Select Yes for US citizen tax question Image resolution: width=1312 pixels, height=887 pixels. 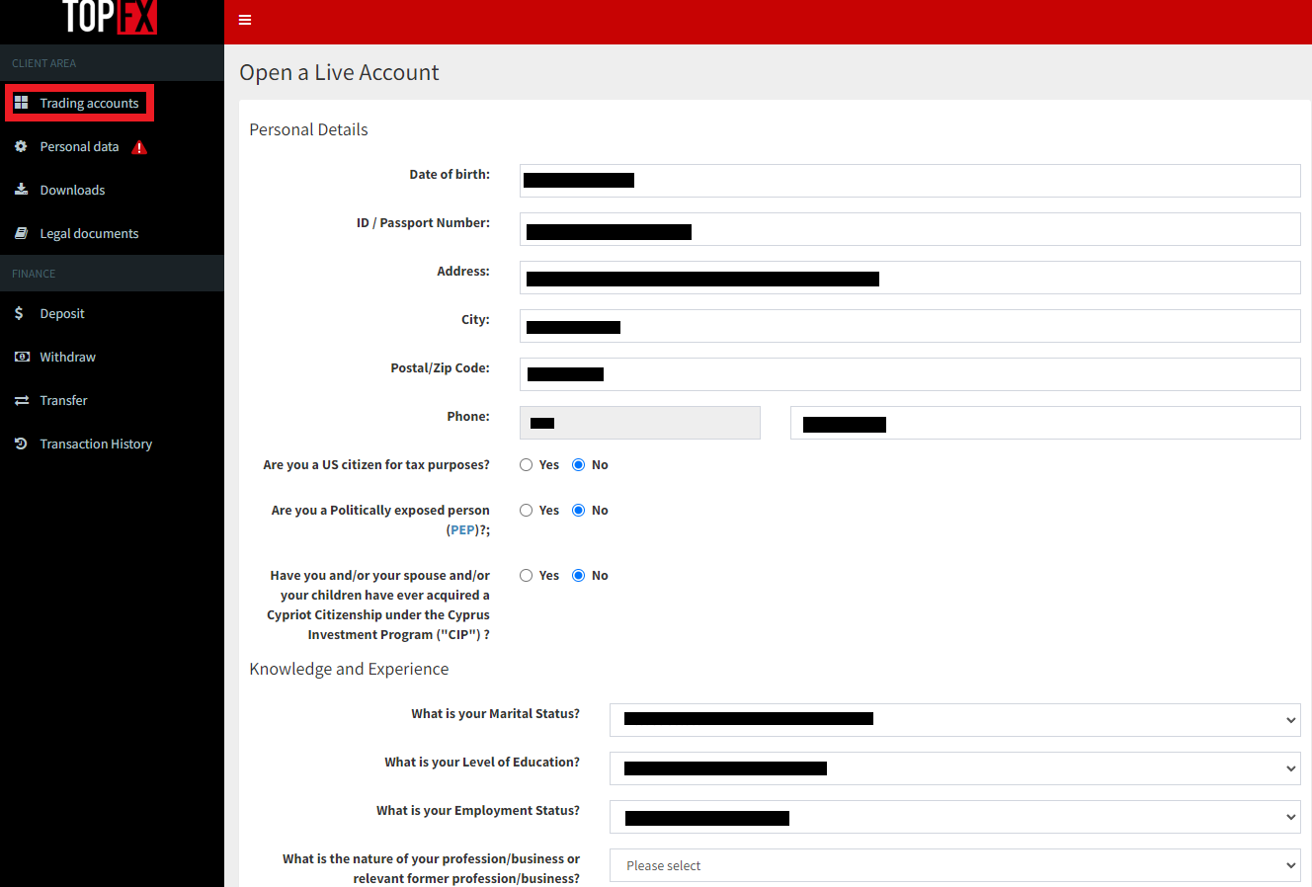(527, 465)
